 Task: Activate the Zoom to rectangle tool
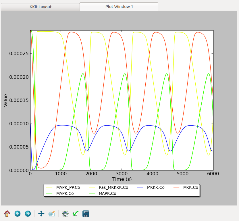(x=52, y=214)
